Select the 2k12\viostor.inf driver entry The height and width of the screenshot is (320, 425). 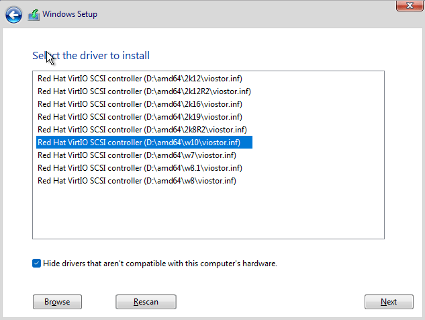[x=140, y=79]
